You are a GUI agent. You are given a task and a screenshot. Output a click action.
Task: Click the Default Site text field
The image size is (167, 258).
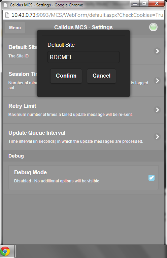[83, 57]
